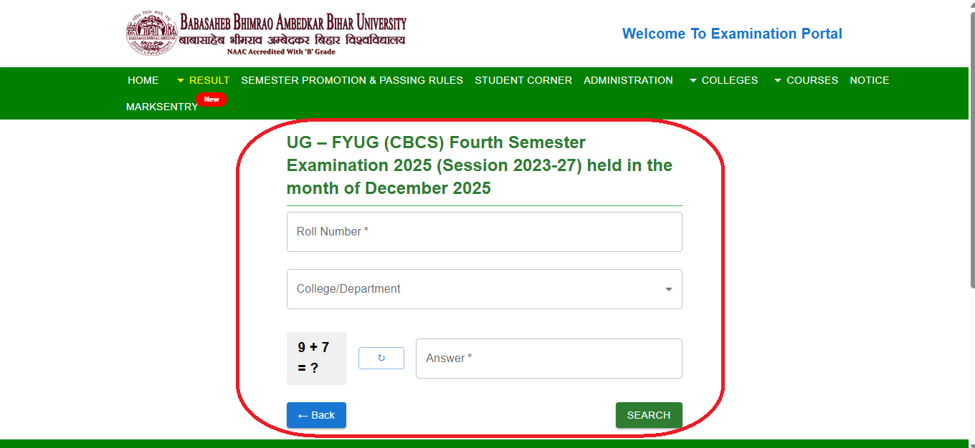Refresh the captcha question

tap(381, 358)
